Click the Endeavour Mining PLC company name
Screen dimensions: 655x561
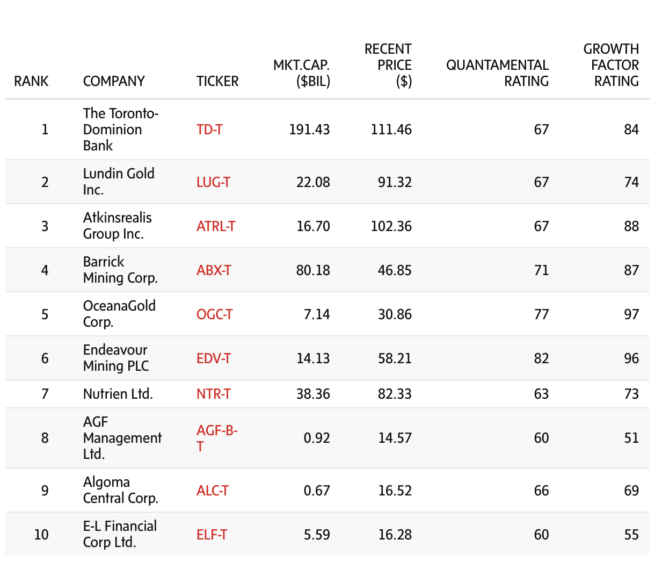click(115, 358)
